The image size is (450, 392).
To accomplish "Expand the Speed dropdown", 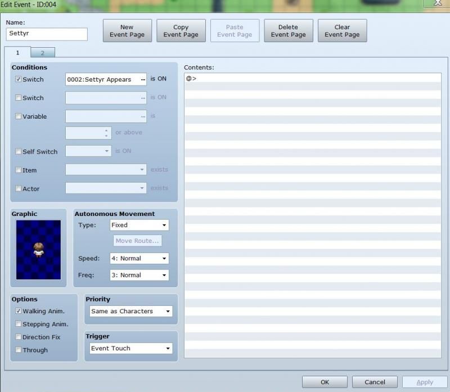I will pos(138,259).
